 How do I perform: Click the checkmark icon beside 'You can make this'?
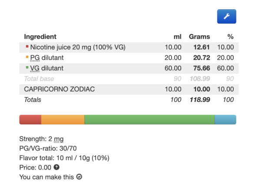79,177
